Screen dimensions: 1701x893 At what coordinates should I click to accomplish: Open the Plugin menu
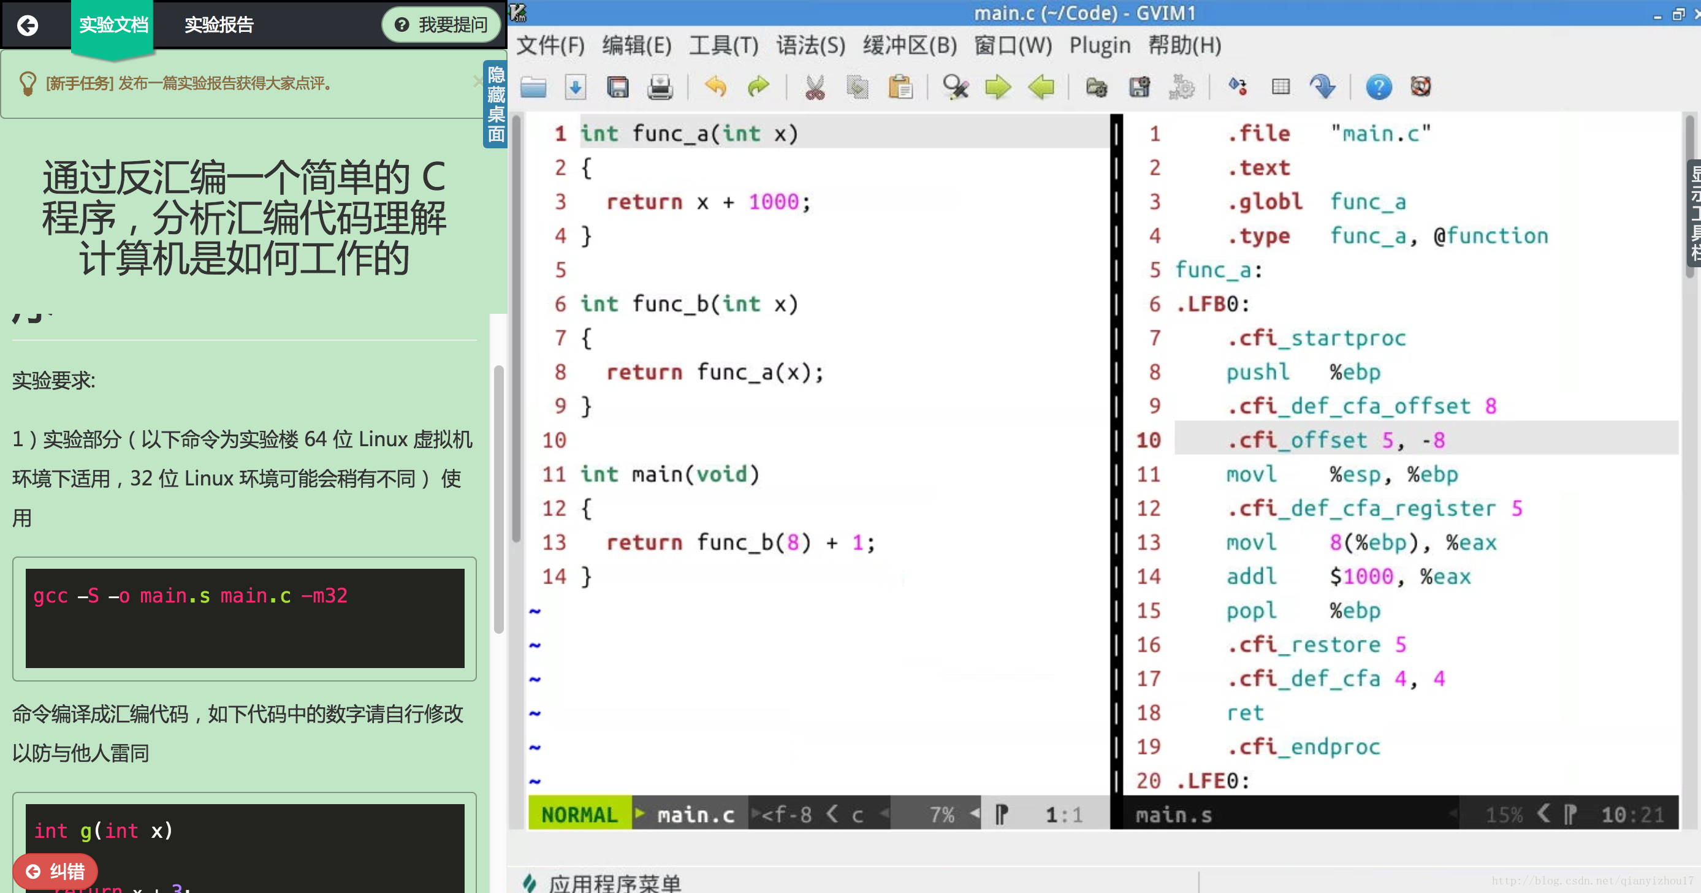pos(1100,45)
